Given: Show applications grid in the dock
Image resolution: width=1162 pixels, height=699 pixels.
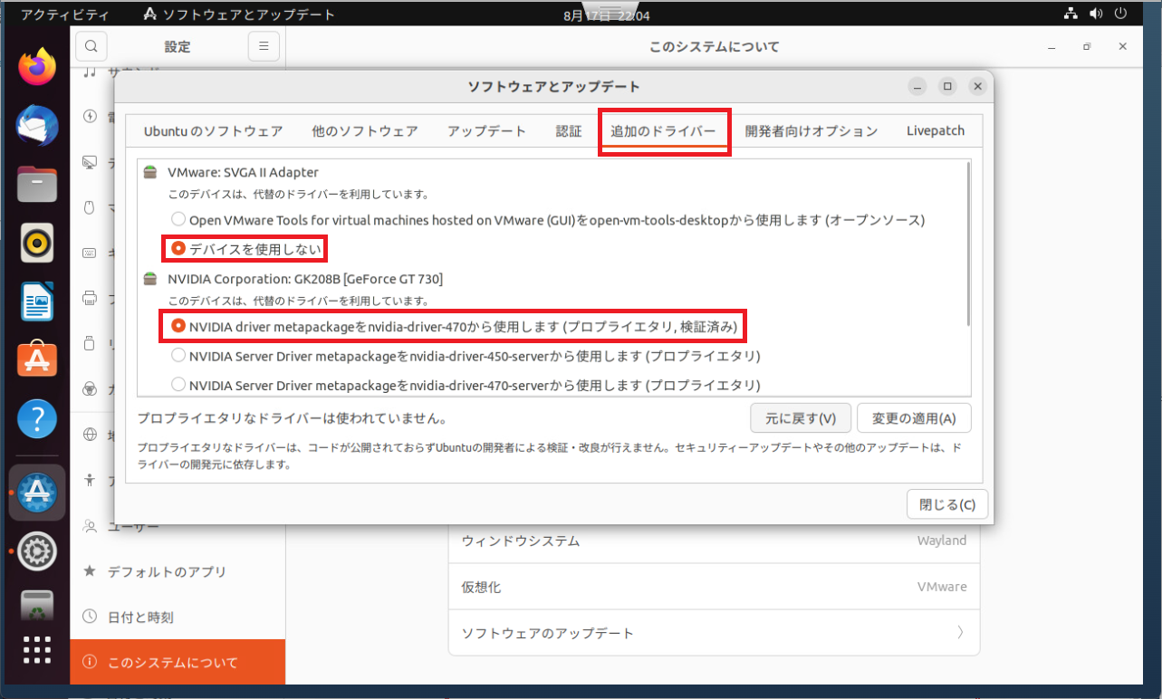Looking at the screenshot, I should [x=37, y=650].
